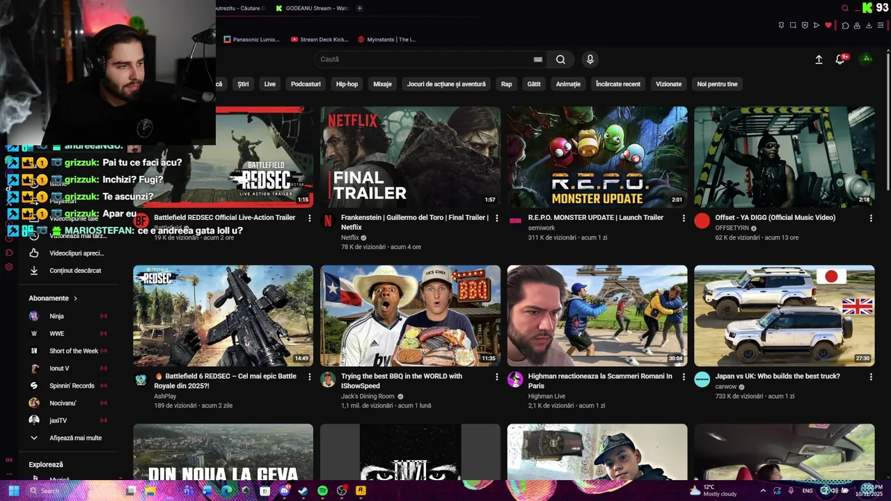Select the Încărcate recent chip
The height and width of the screenshot is (501, 891).
(618, 84)
